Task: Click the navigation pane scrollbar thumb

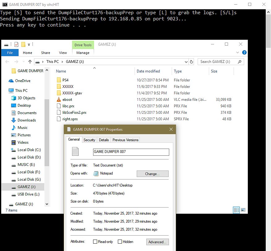Action: [x=47, y=133]
